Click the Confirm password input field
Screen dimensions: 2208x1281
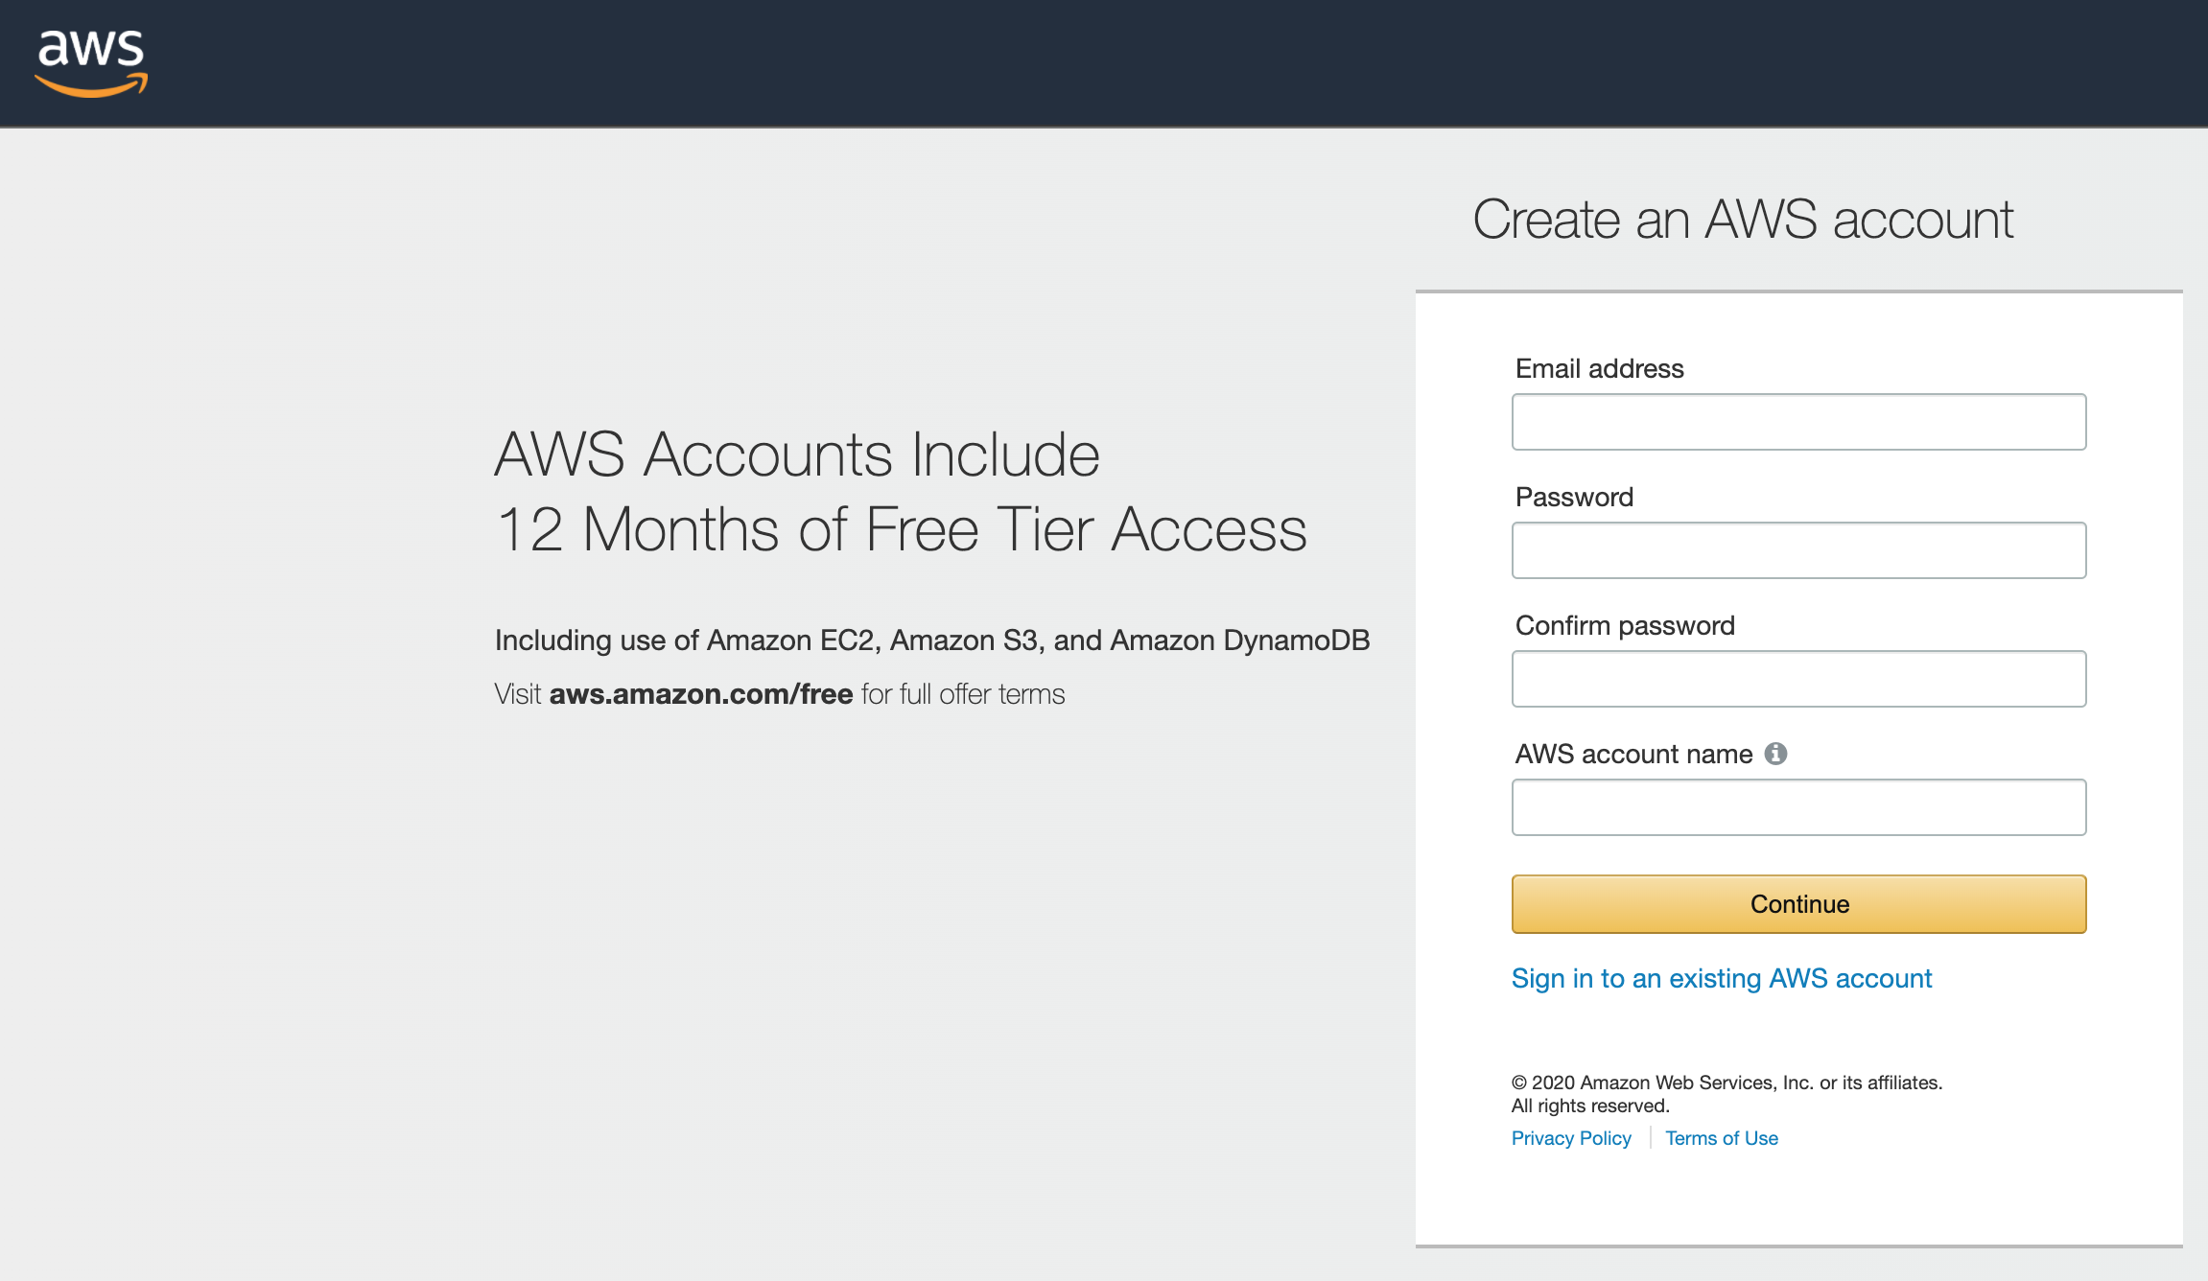(1799, 679)
